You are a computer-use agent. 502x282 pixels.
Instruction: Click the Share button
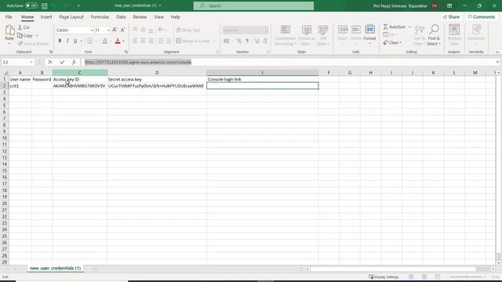(451, 17)
